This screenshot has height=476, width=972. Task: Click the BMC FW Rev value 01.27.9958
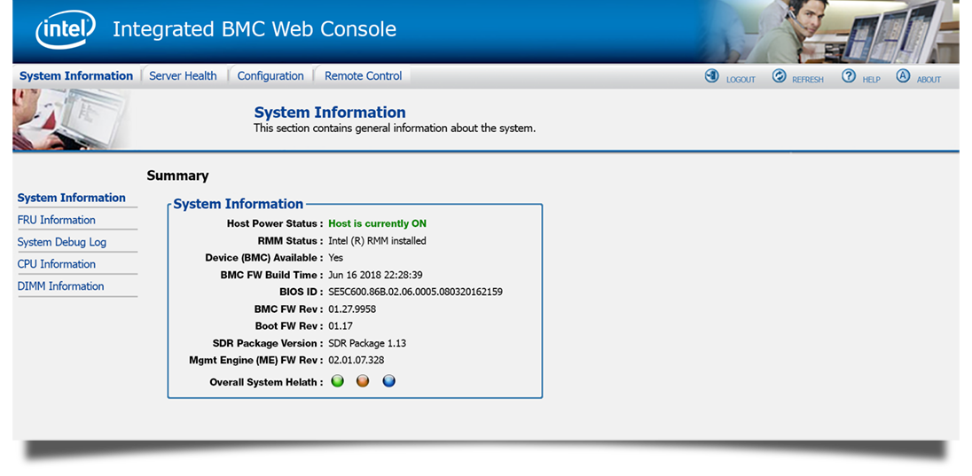tap(352, 308)
